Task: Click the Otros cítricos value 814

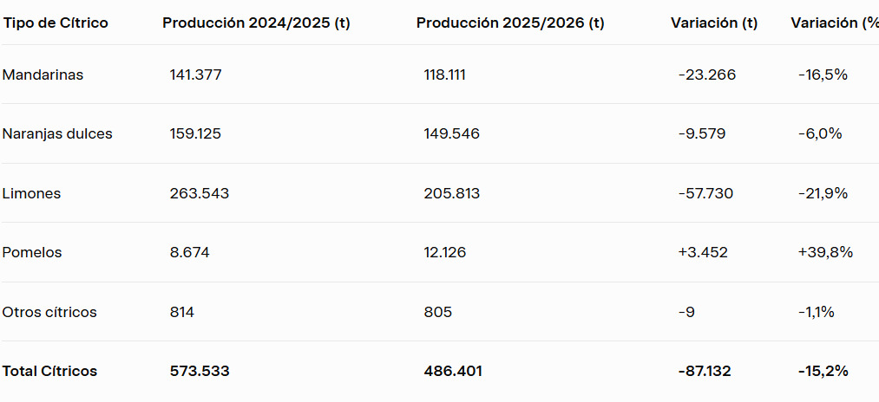Action: 182,312
